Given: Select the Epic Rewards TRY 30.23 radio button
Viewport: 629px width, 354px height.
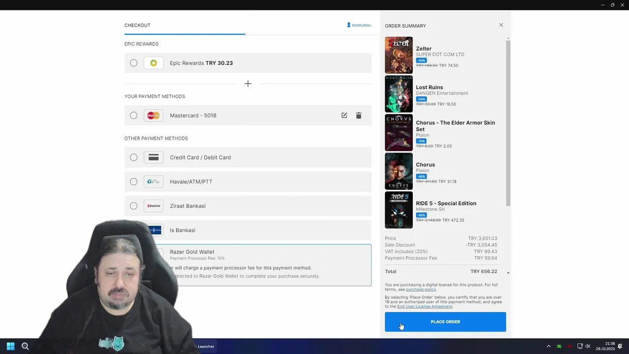Looking at the screenshot, I should (x=134, y=63).
